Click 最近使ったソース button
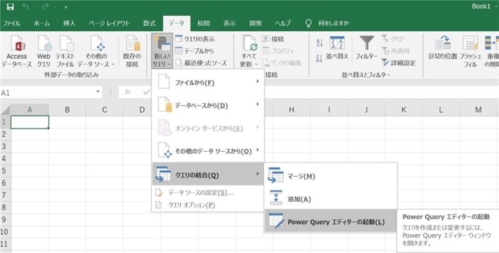The image size is (499, 253). tap(201, 62)
